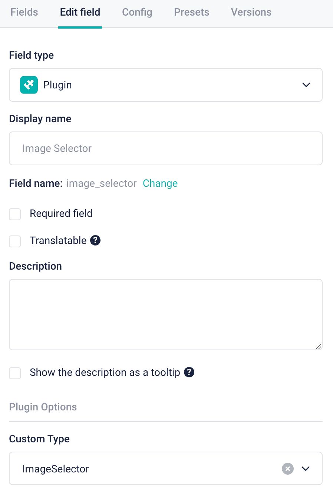The height and width of the screenshot is (491, 333).
Task: Switch to the Fields tab
Action: pyautogui.click(x=24, y=12)
